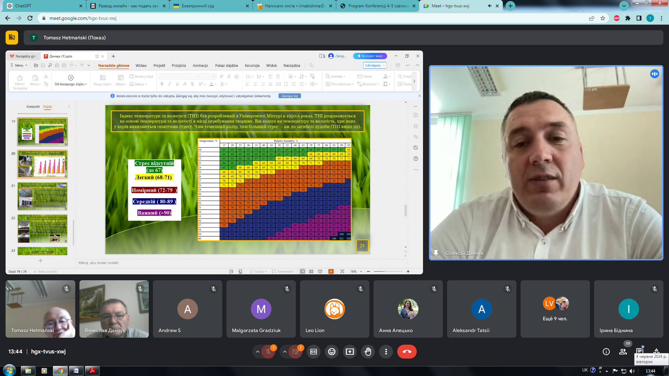Toggle the muted microphone button
Screen dimensions: 669x376
[268, 352]
